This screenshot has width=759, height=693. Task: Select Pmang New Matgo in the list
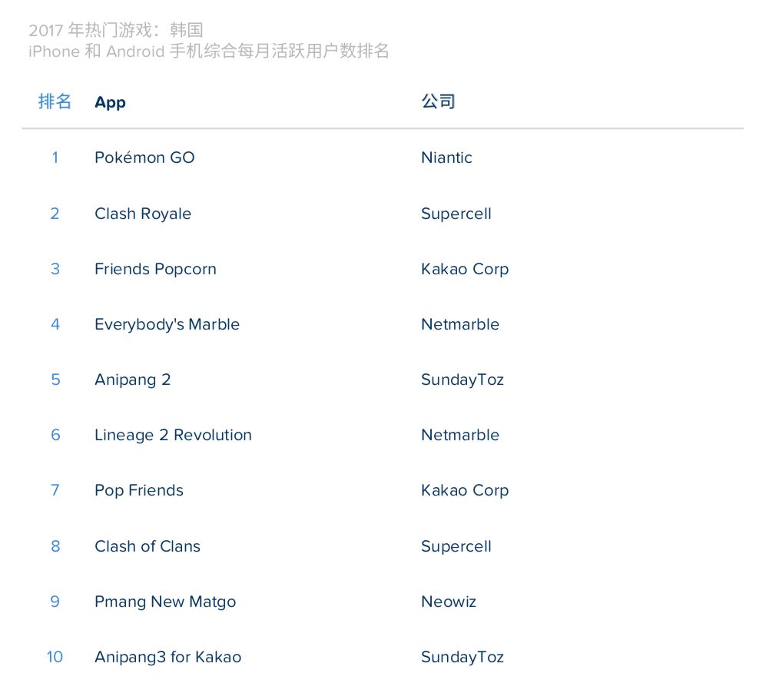[x=165, y=602]
